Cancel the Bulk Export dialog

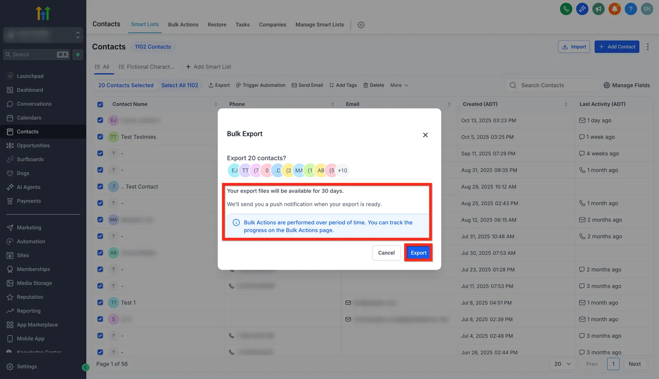coord(386,253)
